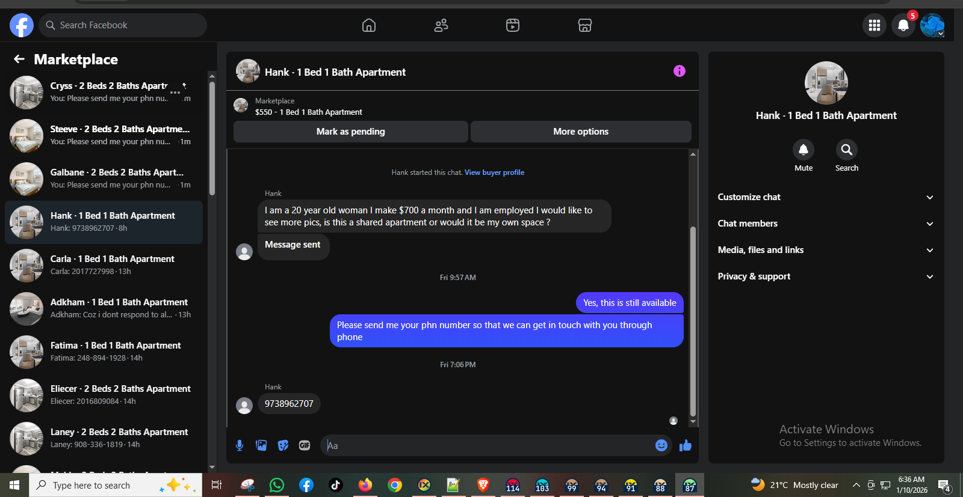
Task: Click the Facebook logo icon
Action: (22, 25)
